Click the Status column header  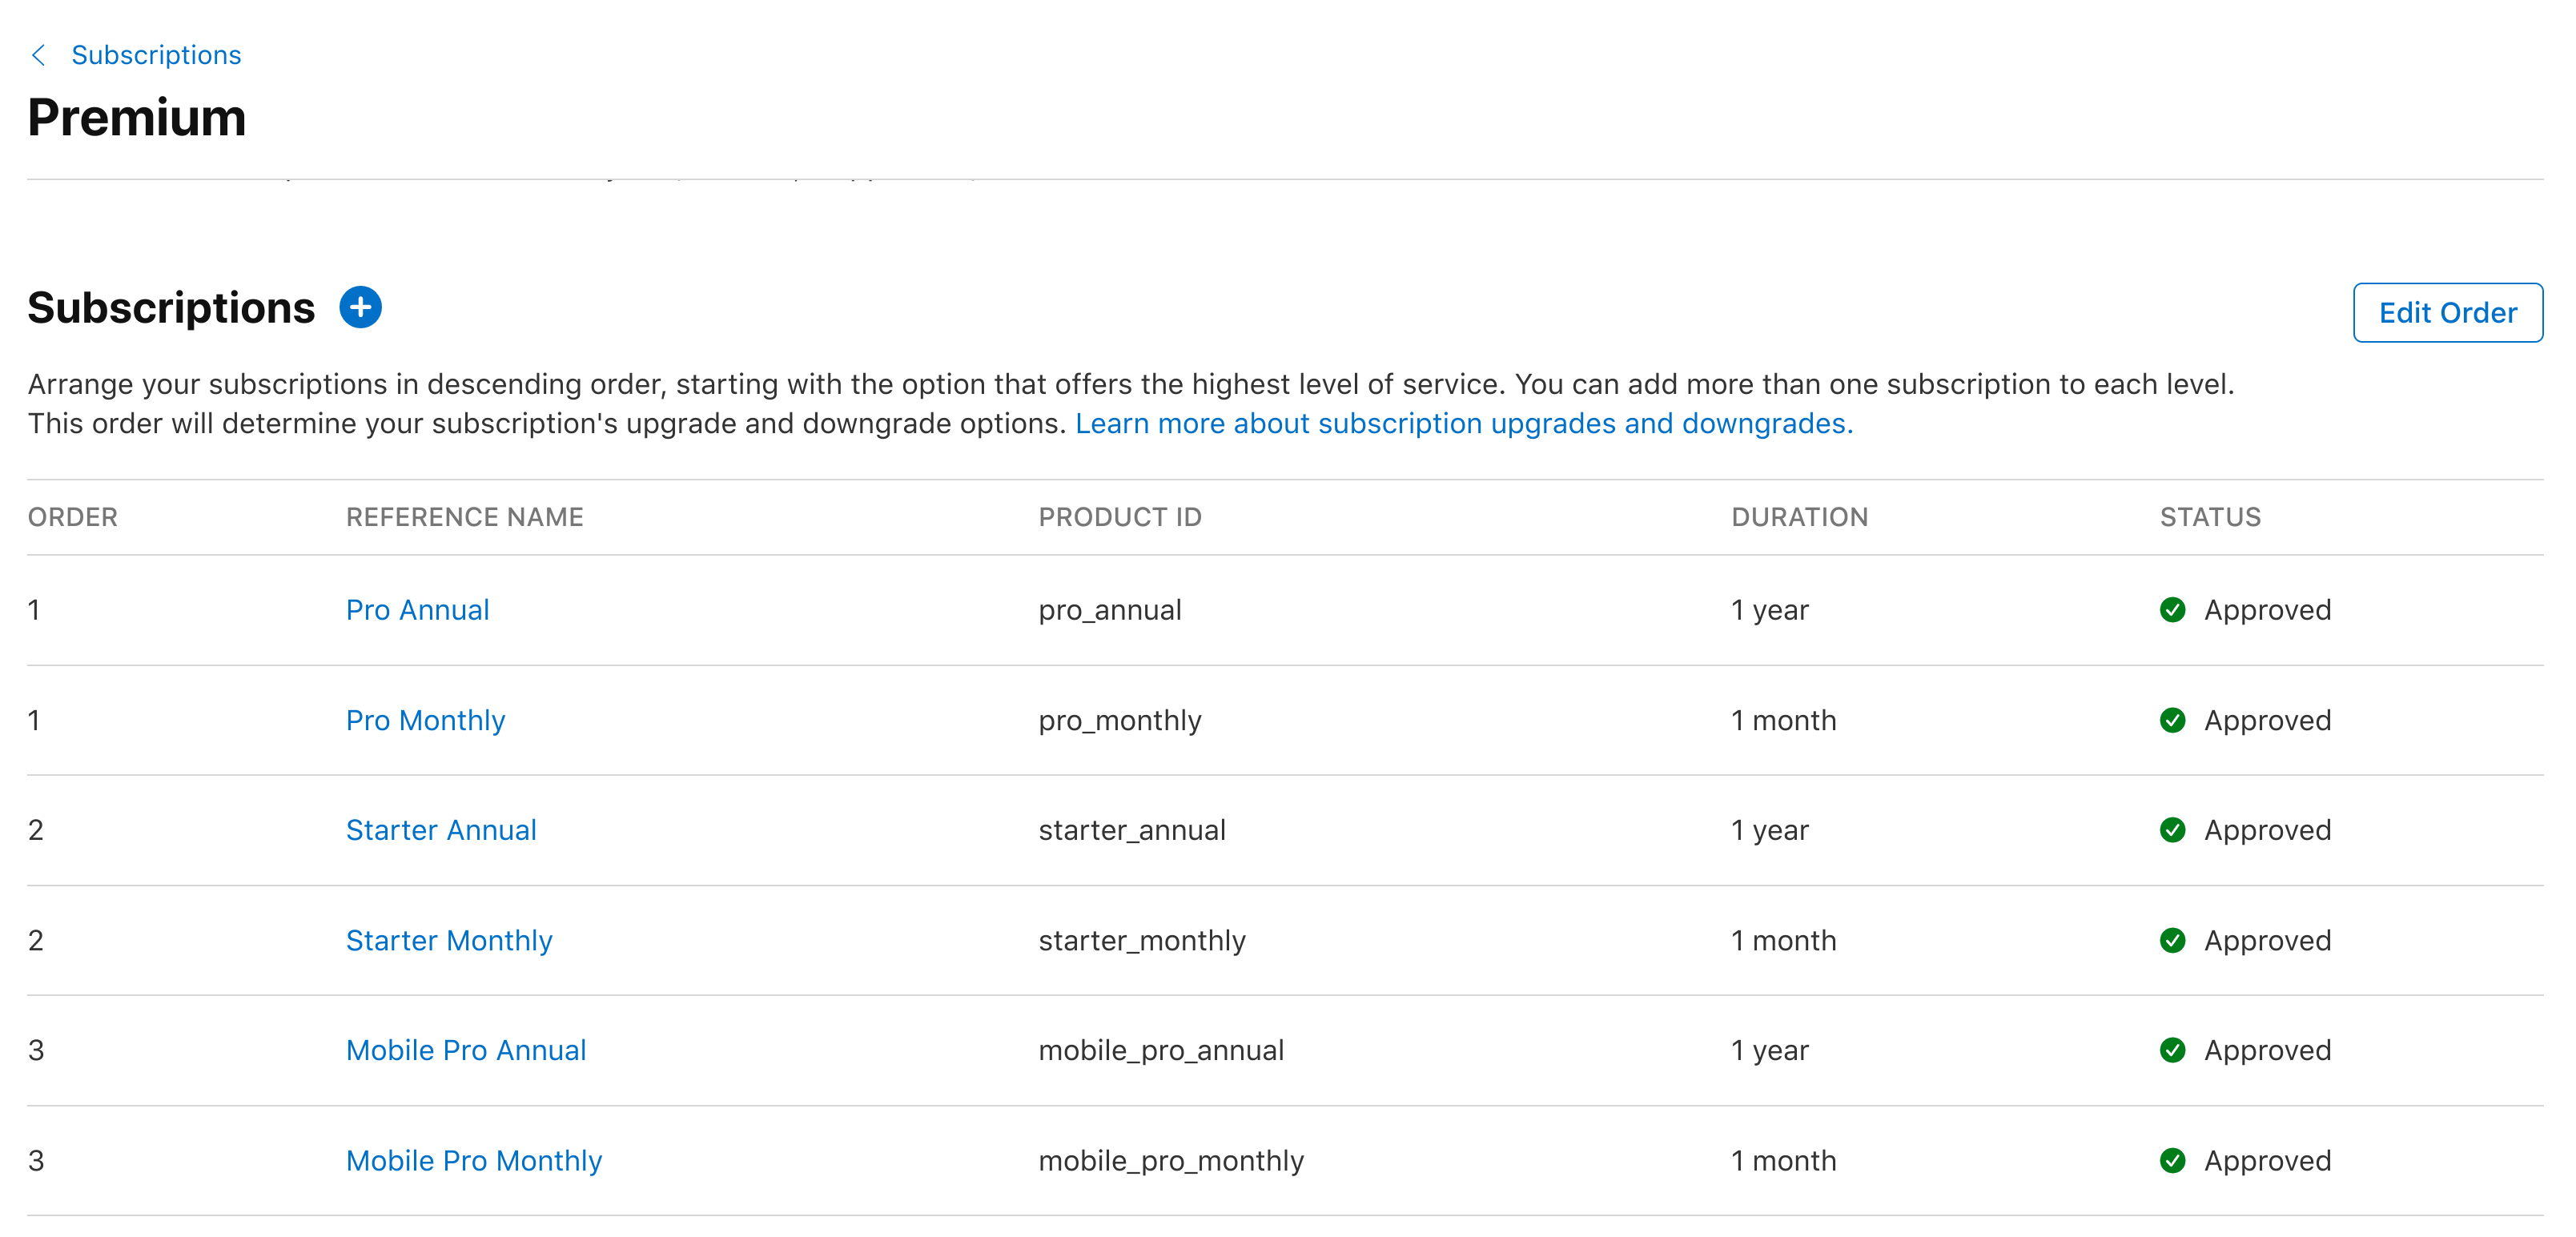(x=2209, y=517)
